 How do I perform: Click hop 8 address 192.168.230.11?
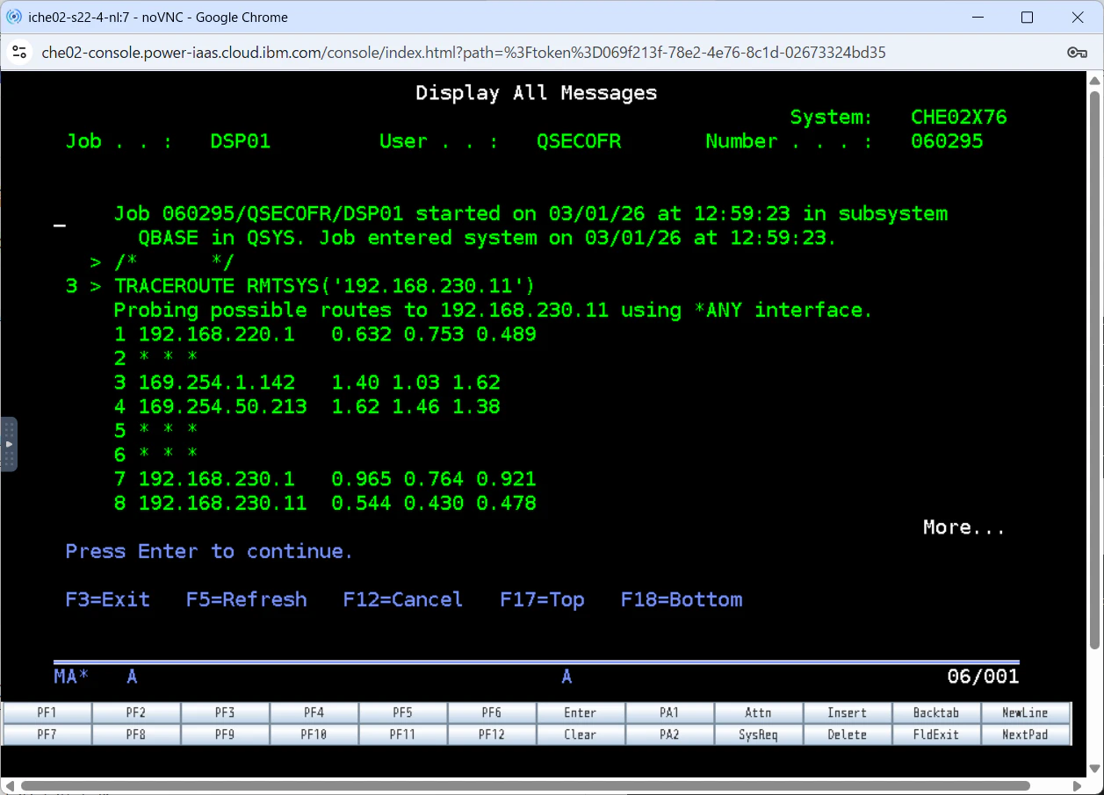(223, 503)
